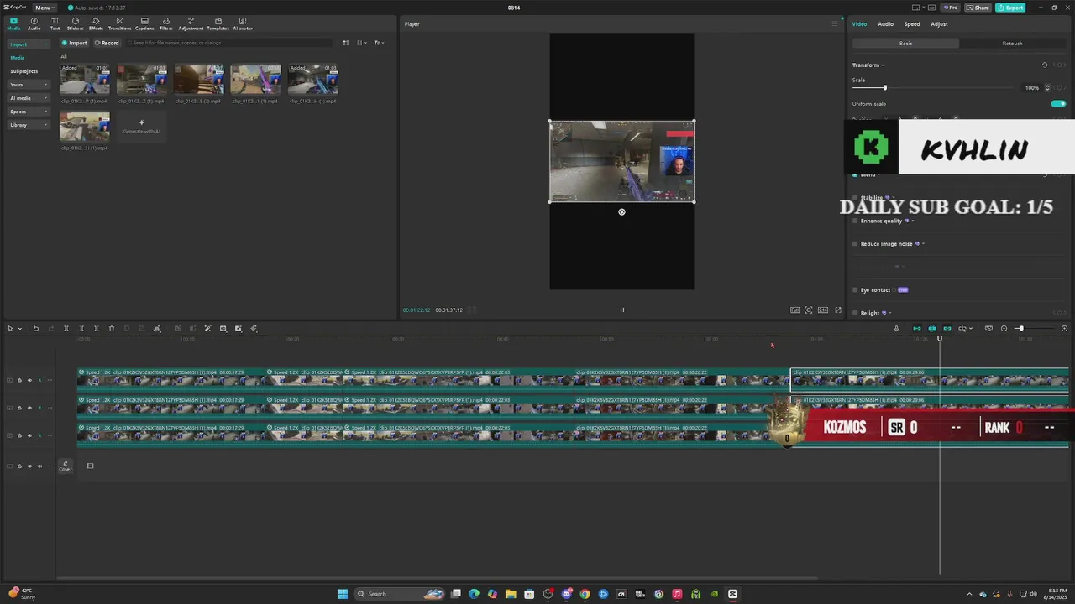
Task: Open the Templates panel
Action: pyautogui.click(x=218, y=23)
